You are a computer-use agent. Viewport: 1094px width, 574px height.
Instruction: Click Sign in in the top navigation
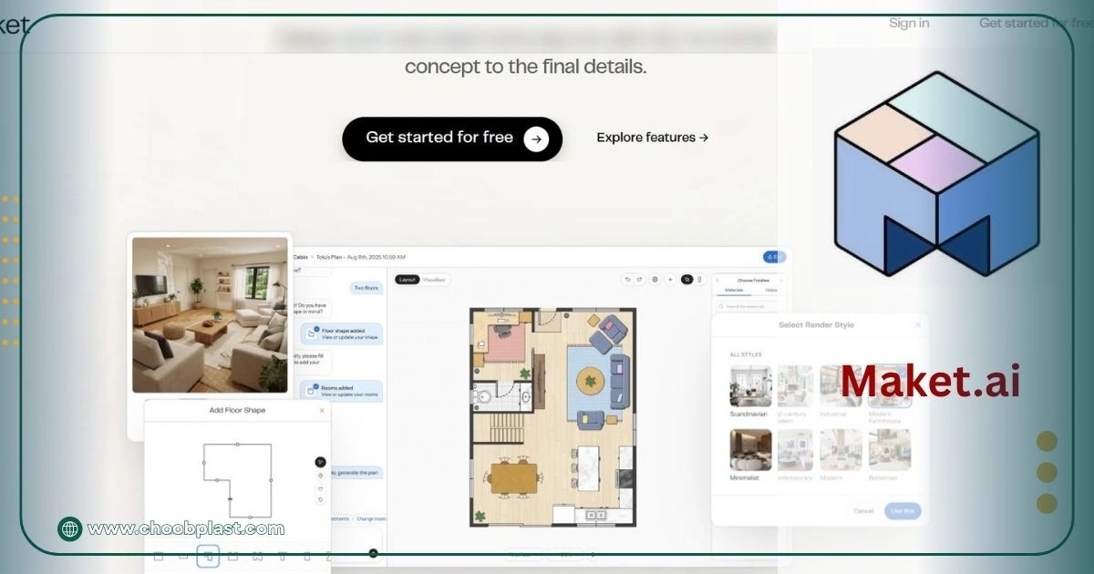click(909, 23)
